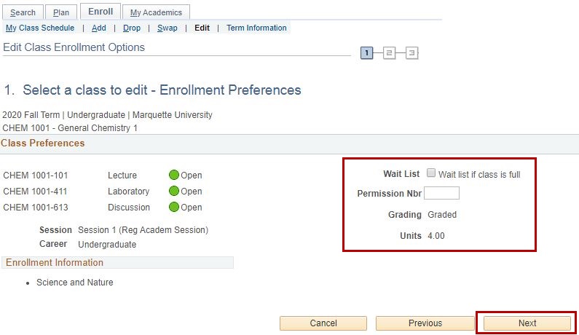Select step 3 progress indicator box
The height and width of the screenshot is (335, 579).
pos(411,52)
